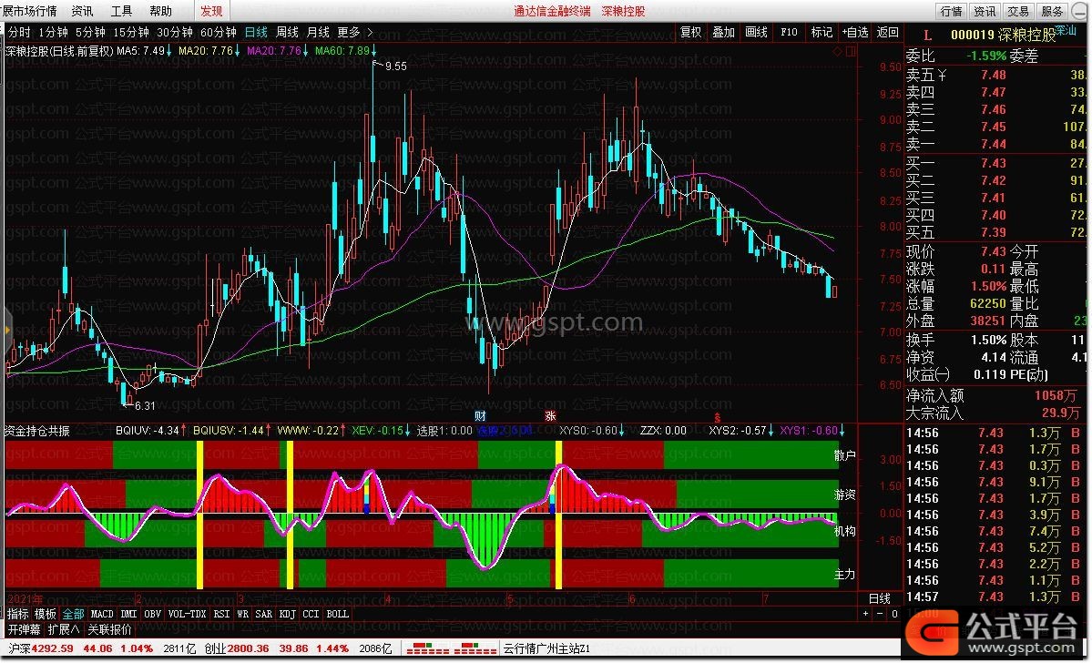The height and width of the screenshot is (663, 1092).
Task: Switch indicator to WR
Action: [243, 614]
